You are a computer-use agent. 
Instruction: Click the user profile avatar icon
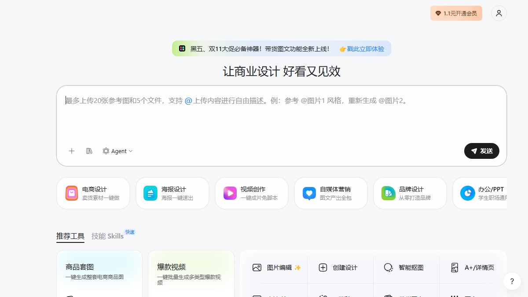pyautogui.click(x=499, y=13)
